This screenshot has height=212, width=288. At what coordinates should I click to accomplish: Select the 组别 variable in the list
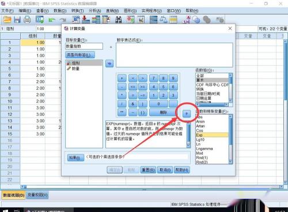[84, 63]
